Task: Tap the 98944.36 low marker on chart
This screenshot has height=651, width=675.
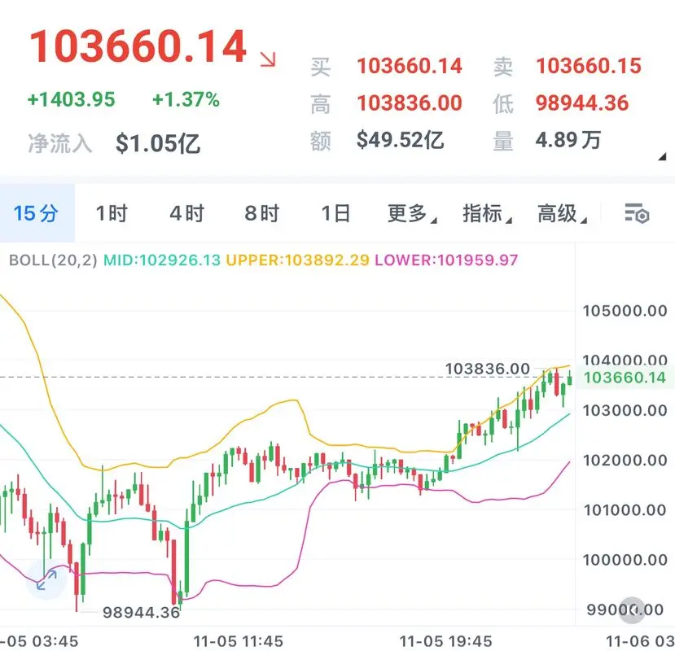Action: pyautogui.click(x=141, y=612)
